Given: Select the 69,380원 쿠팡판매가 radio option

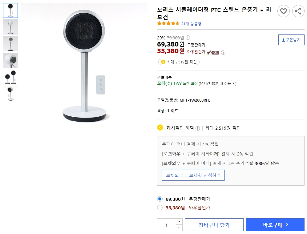Looking at the screenshot, I should tap(160, 199).
